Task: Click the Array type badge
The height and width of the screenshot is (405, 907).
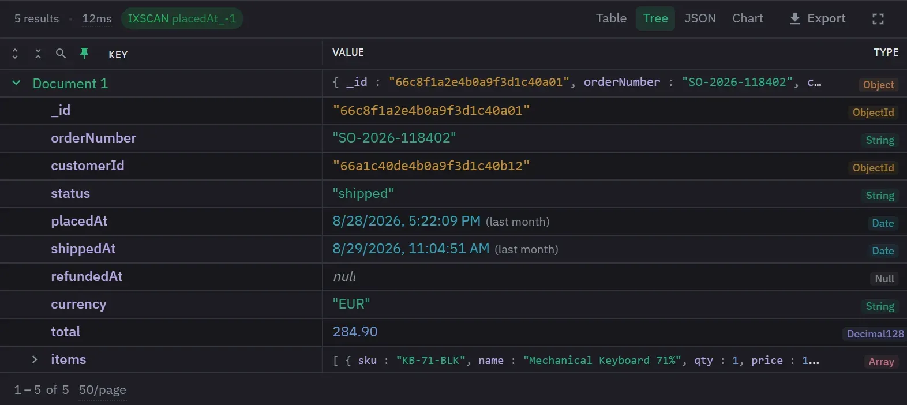Action: tap(881, 362)
